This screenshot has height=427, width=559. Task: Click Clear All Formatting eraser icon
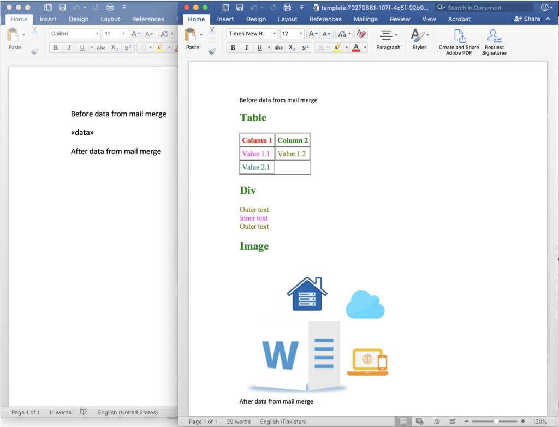pos(361,34)
